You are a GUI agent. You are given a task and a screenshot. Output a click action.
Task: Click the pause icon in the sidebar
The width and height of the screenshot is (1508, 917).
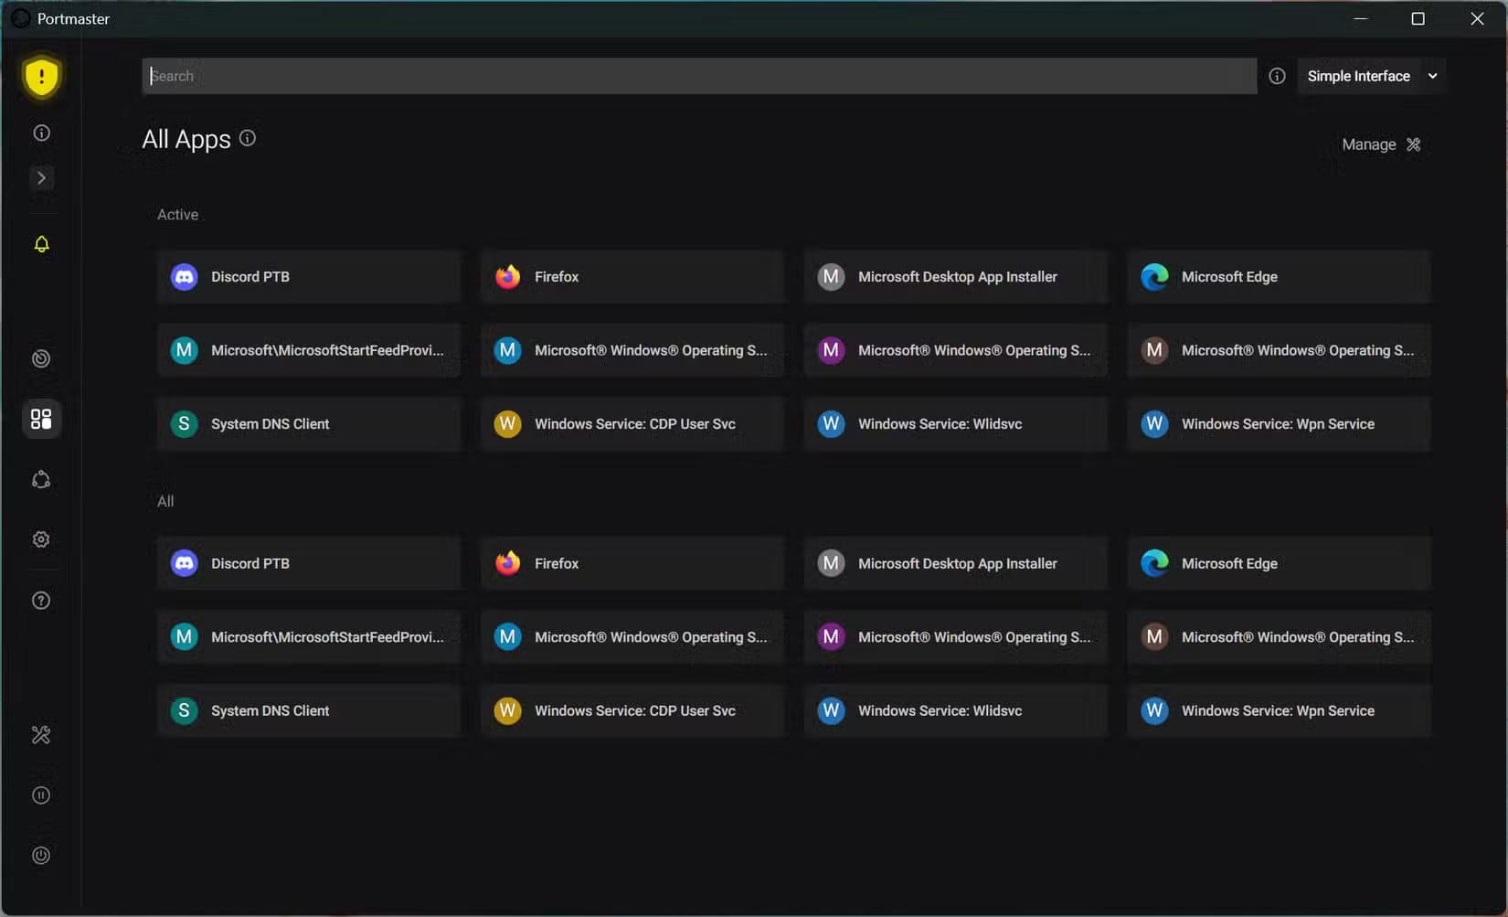[41, 795]
